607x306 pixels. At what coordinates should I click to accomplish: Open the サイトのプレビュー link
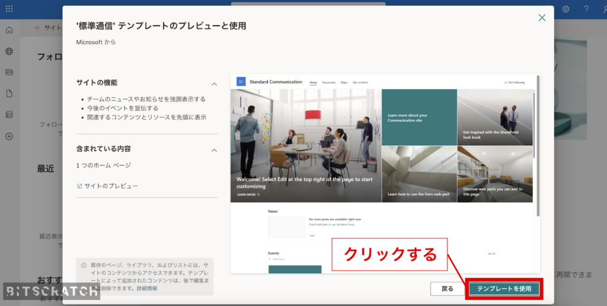click(x=111, y=186)
